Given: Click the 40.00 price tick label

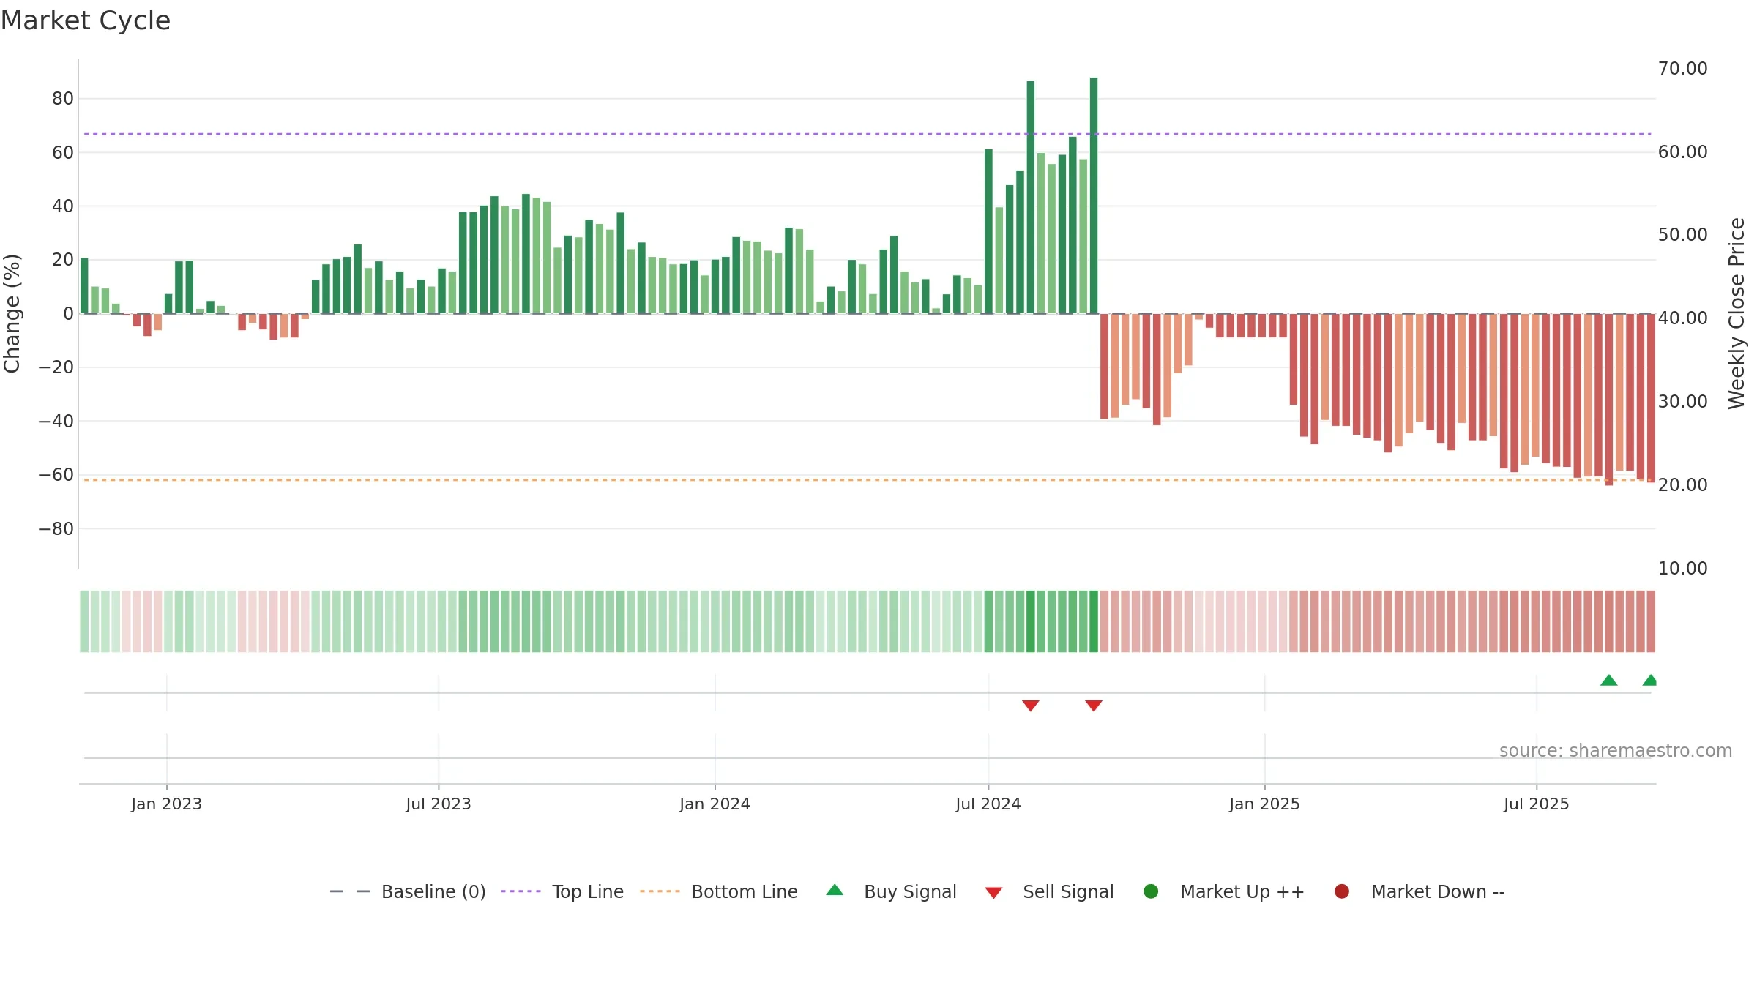Looking at the screenshot, I should 1683,318.
